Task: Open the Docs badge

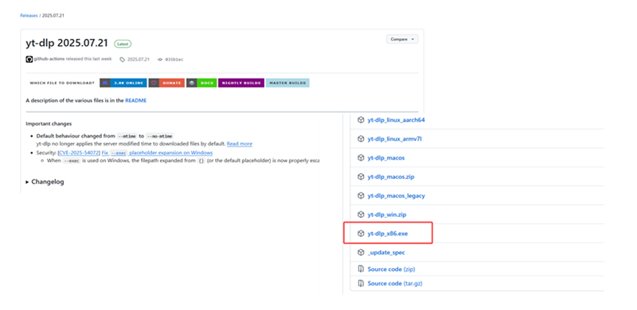Action: click(201, 83)
